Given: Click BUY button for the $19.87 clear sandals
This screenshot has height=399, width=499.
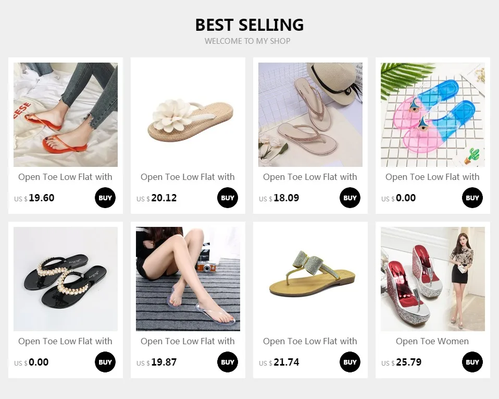Looking at the screenshot, I should [228, 362].
